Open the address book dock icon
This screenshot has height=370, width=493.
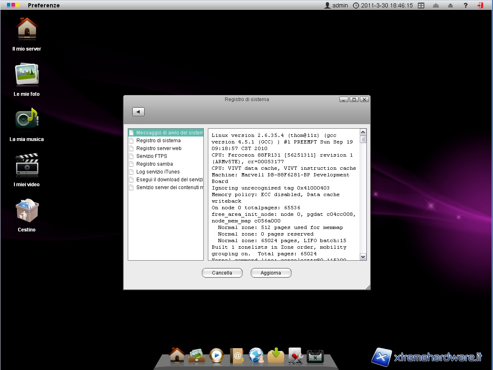pos(237,355)
